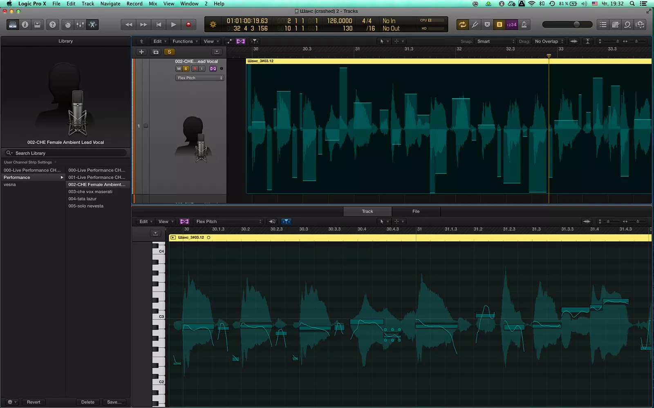Toggle Count-in 1234 button
The image size is (654, 408).
(x=512, y=24)
